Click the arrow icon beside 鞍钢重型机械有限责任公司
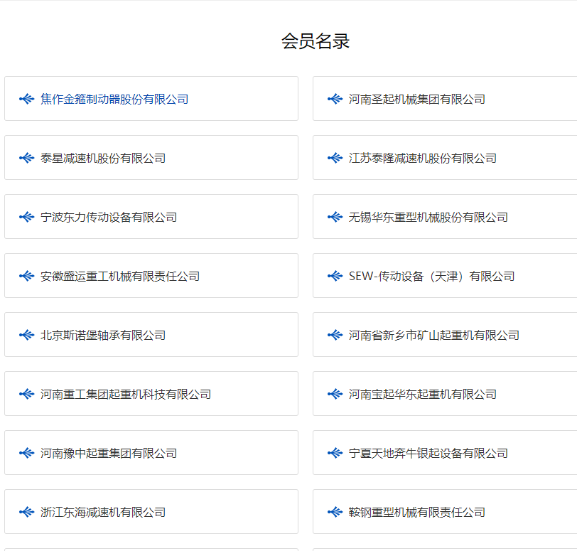The image size is (577, 551). click(335, 513)
